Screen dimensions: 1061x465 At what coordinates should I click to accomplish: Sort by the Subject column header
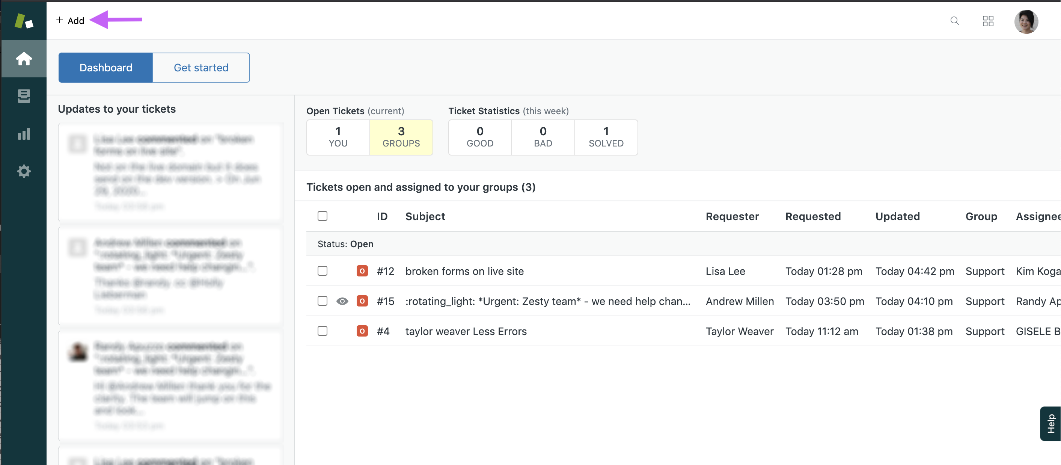pos(425,216)
